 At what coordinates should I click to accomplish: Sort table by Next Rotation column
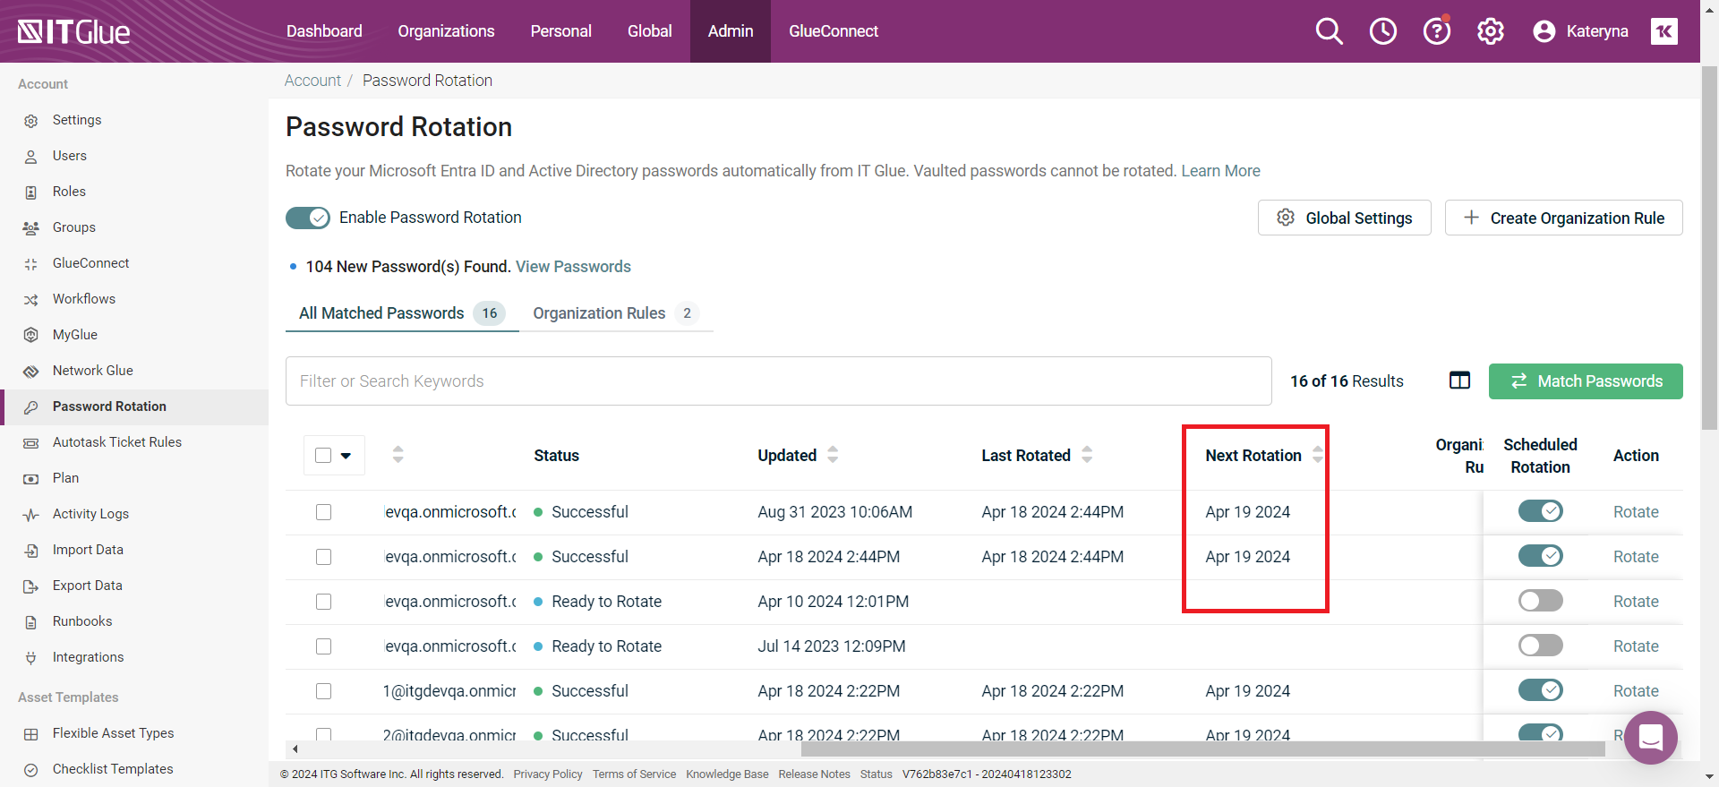click(x=1317, y=454)
